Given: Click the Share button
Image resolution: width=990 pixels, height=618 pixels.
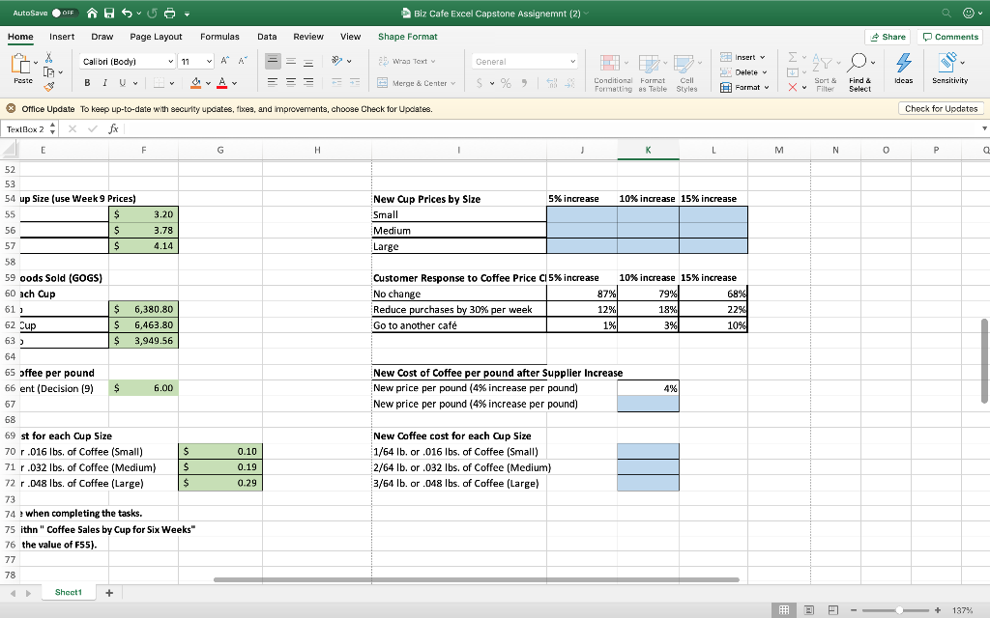Looking at the screenshot, I should pyautogui.click(x=886, y=36).
